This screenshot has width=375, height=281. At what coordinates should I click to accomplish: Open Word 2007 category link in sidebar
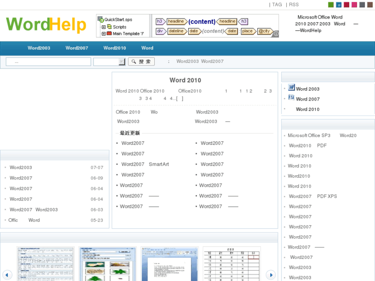(x=307, y=99)
